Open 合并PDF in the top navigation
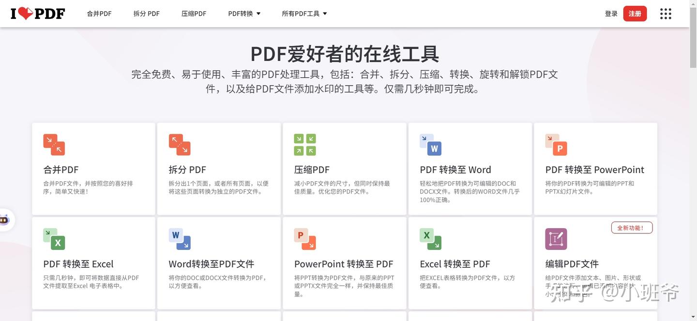Image resolution: width=697 pixels, height=321 pixels. click(x=99, y=14)
